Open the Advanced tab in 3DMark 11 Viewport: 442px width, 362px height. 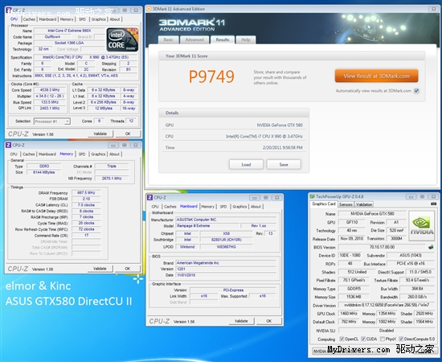coord(194,39)
